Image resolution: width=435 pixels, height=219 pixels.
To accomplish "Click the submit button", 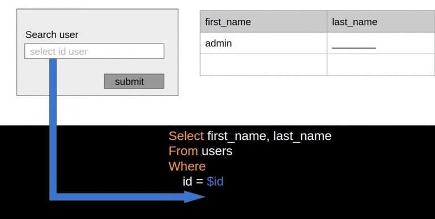I will tap(134, 81).
